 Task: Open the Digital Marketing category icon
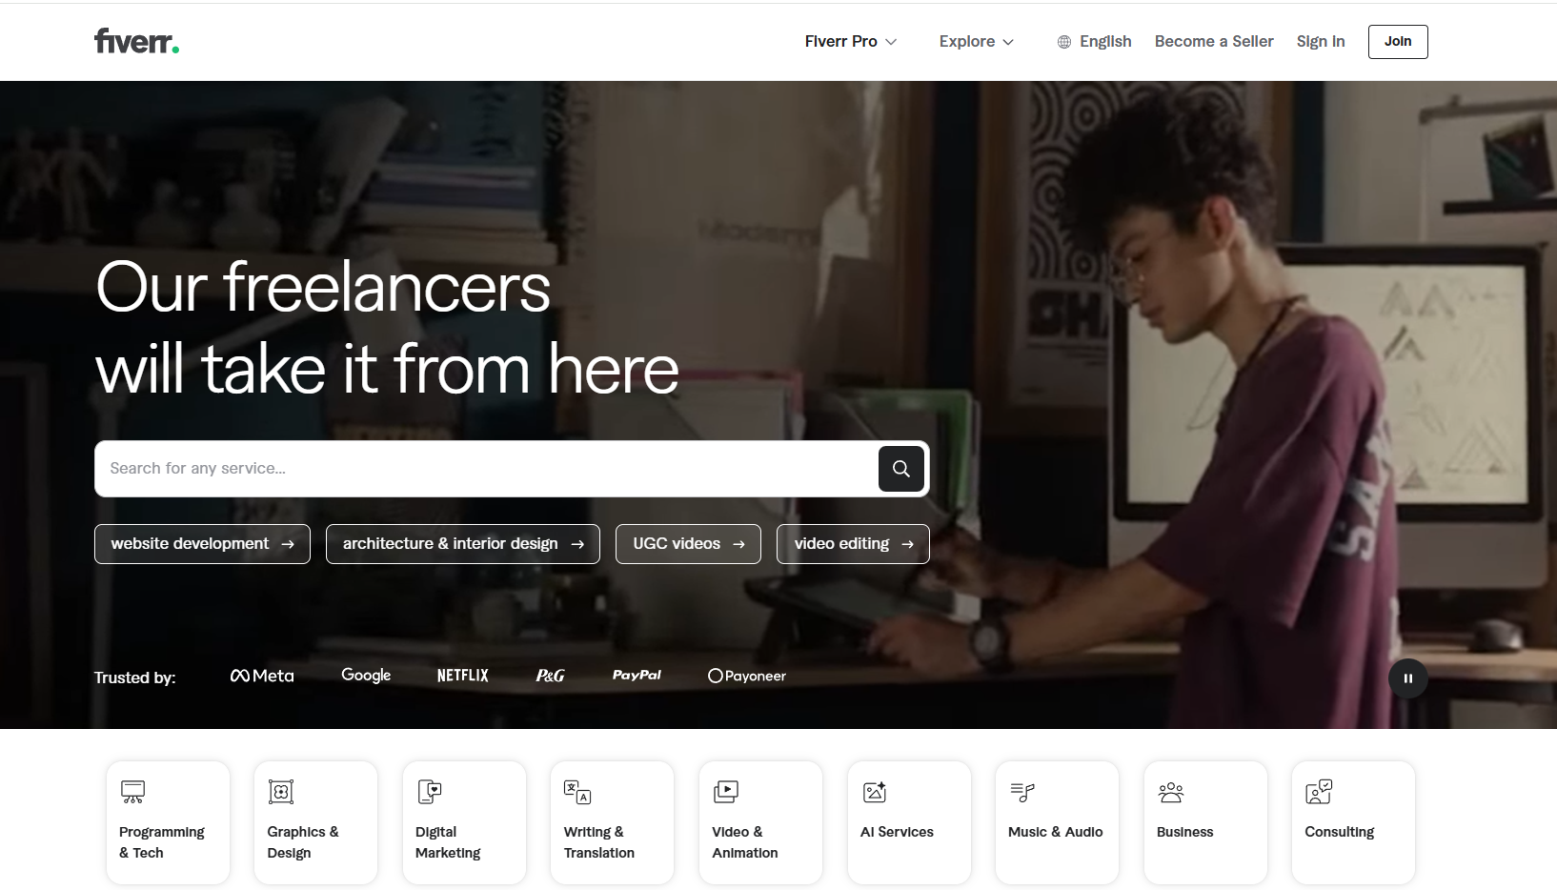pyautogui.click(x=430, y=792)
